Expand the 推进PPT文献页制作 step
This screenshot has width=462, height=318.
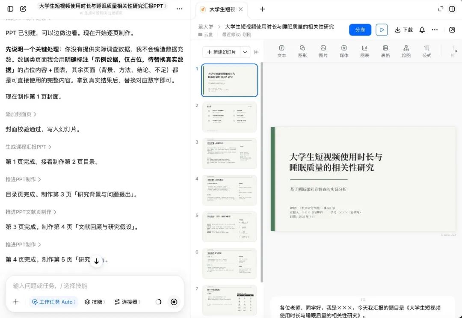pyautogui.click(x=31, y=212)
